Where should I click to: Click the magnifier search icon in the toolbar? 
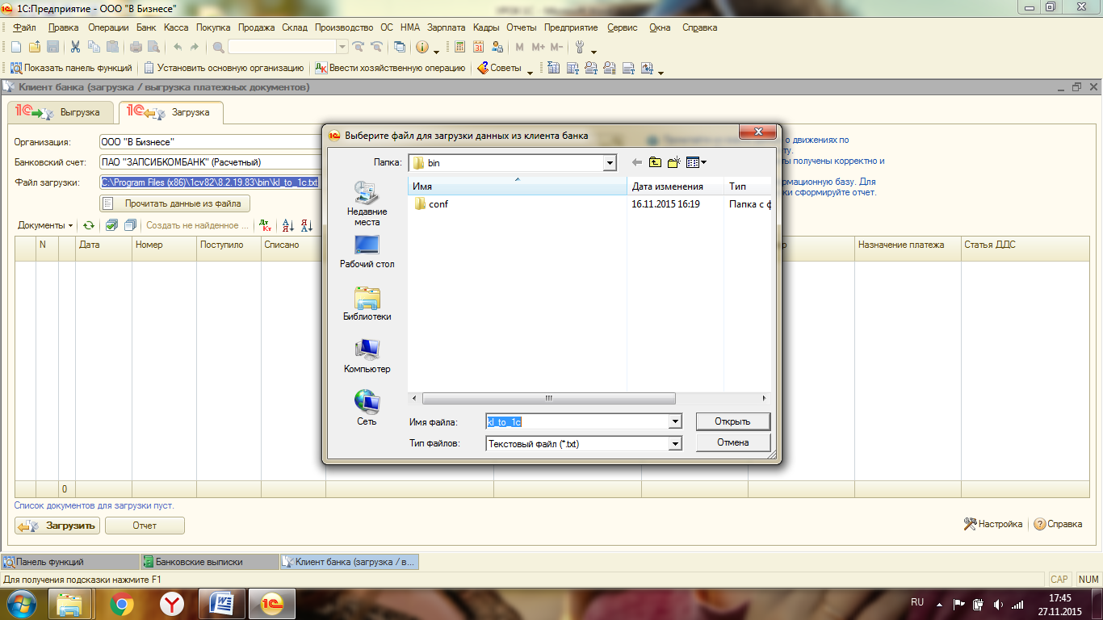pos(218,47)
